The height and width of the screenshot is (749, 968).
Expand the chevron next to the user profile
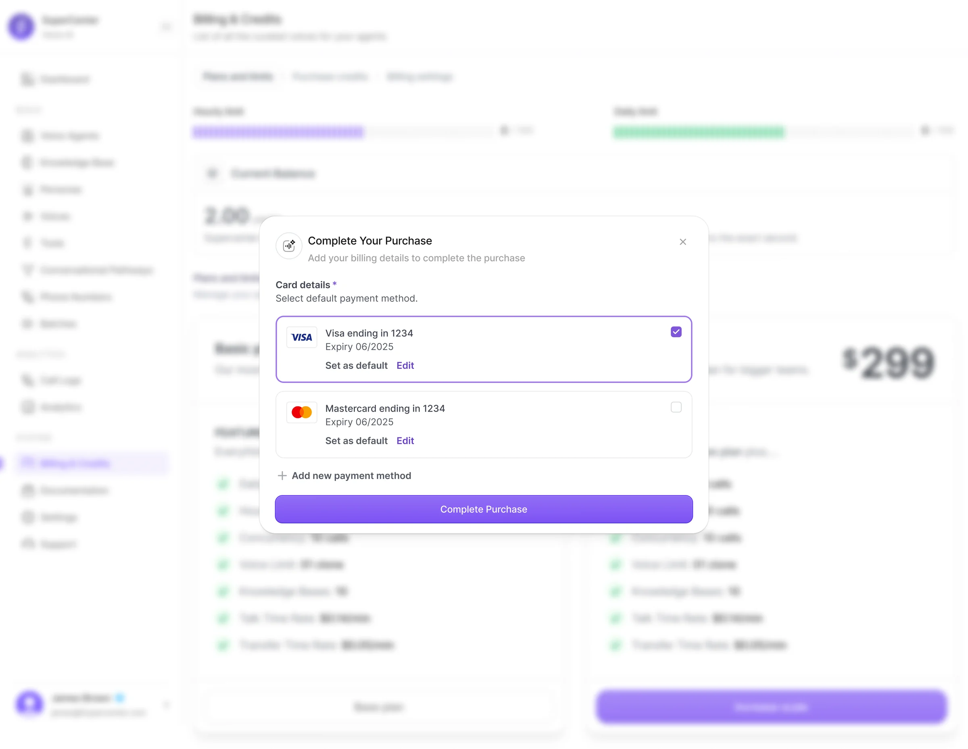point(166,704)
